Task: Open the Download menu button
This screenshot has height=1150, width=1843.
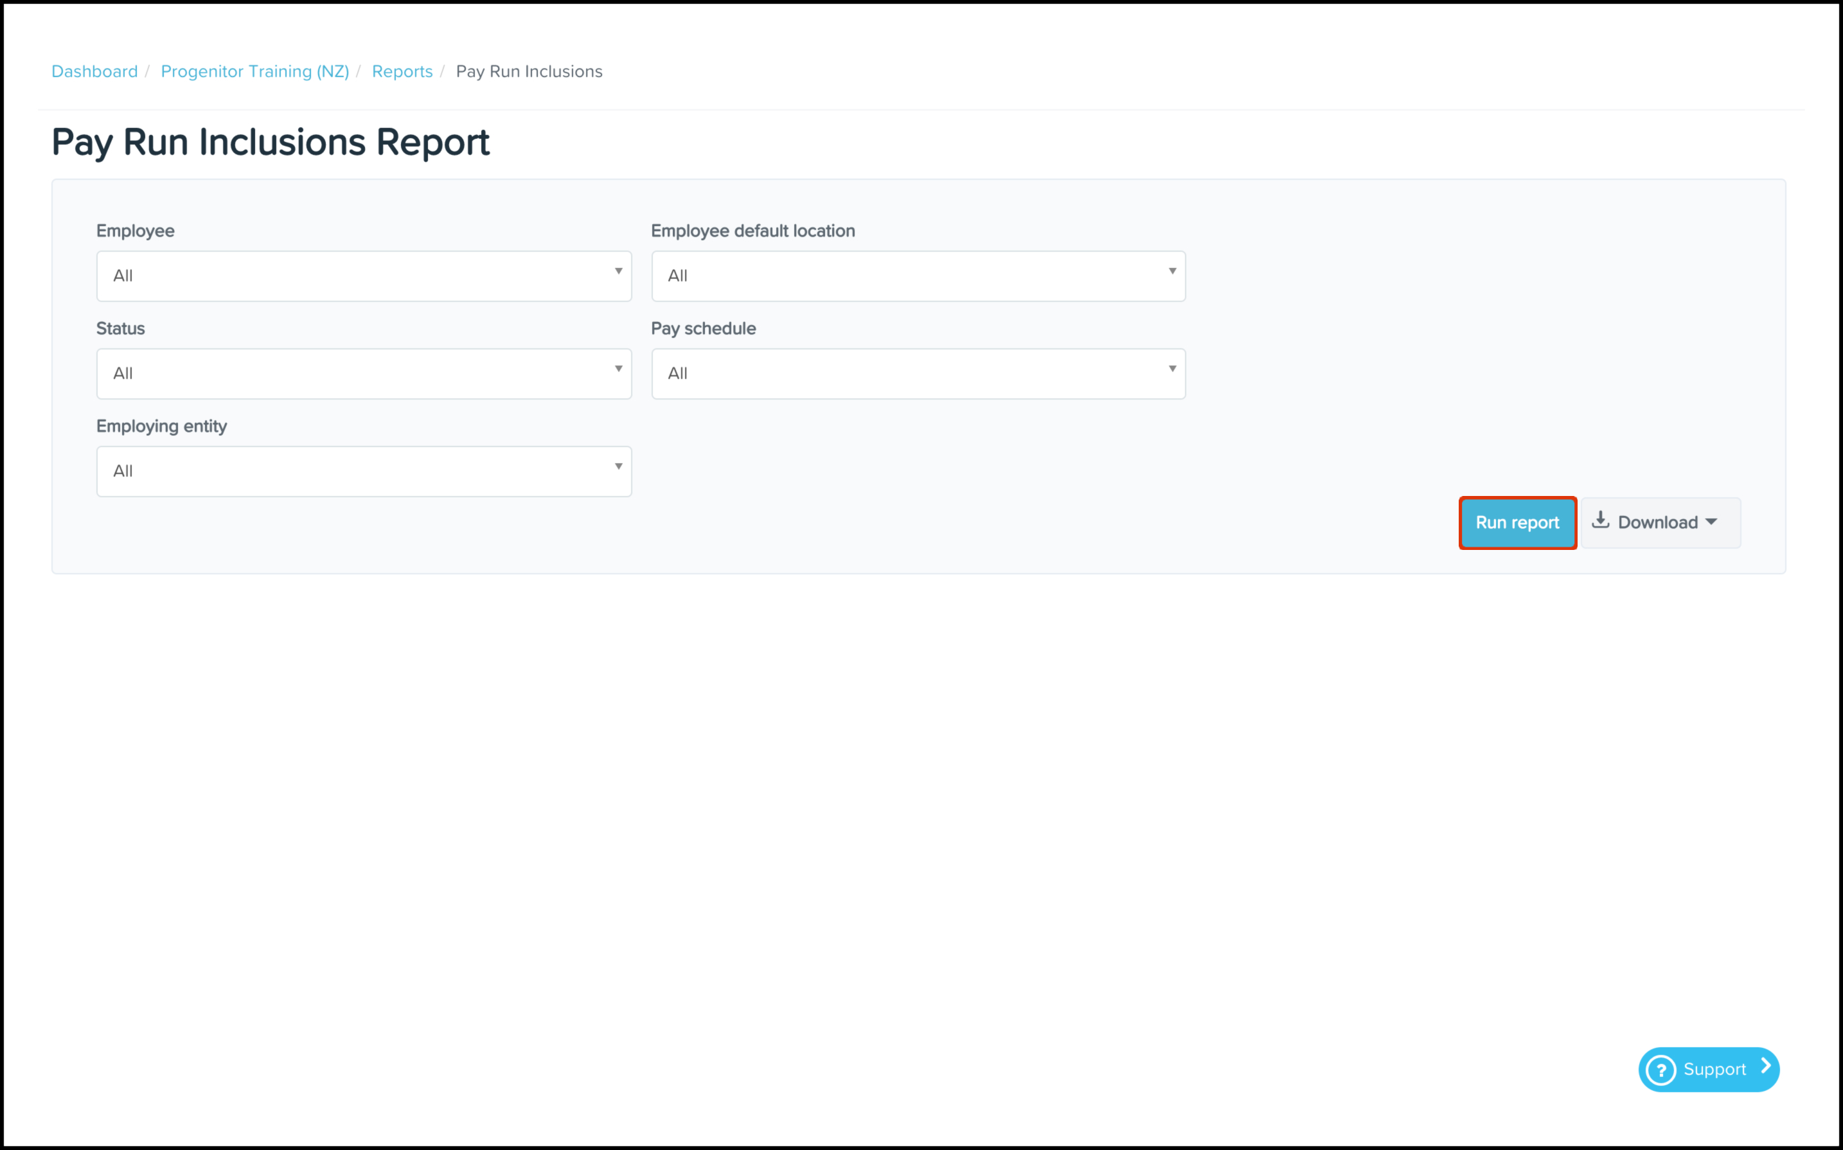Action: pyautogui.click(x=1660, y=523)
